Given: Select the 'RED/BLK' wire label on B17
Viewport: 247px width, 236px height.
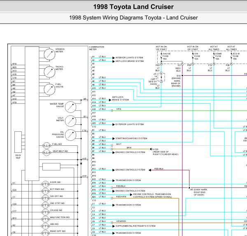Looking at the screenshot, I should tap(121, 186).
